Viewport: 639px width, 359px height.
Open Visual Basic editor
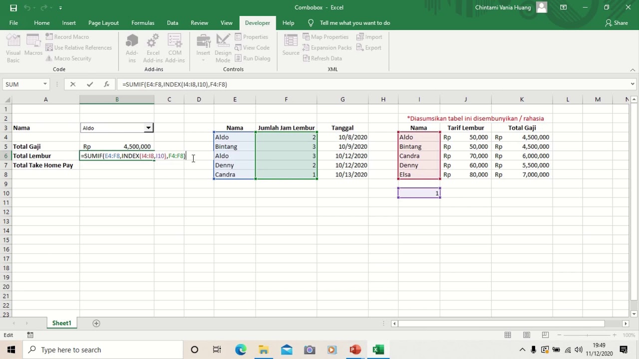(13, 49)
